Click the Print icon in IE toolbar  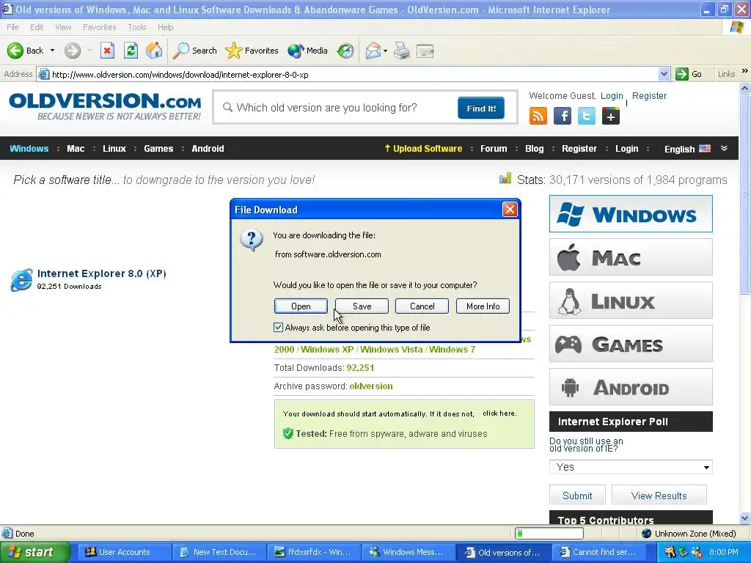[x=402, y=51]
